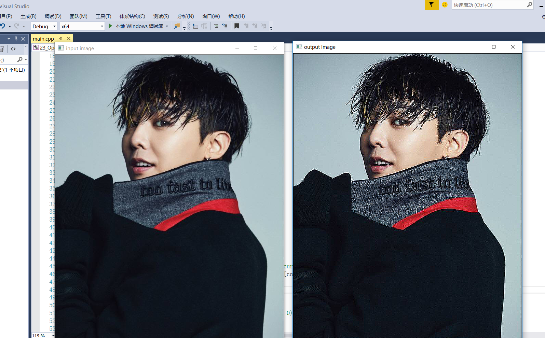Toggle auto-hide pin on the side panel
Image resolution: width=545 pixels, height=338 pixels.
(16, 39)
